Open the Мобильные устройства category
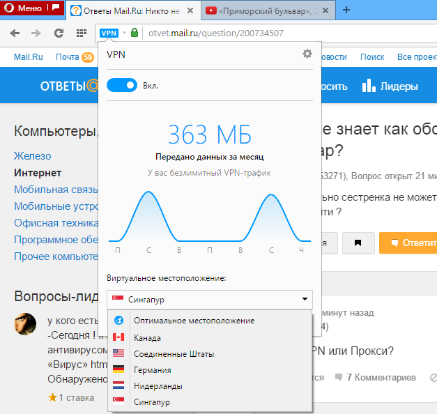The height and width of the screenshot is (414, 437). click(x=56, y=206)
